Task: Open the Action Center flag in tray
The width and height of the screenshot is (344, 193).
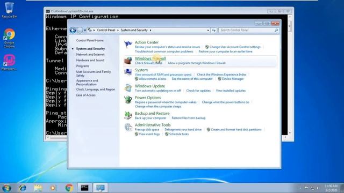Action: (x=306, y=188)
